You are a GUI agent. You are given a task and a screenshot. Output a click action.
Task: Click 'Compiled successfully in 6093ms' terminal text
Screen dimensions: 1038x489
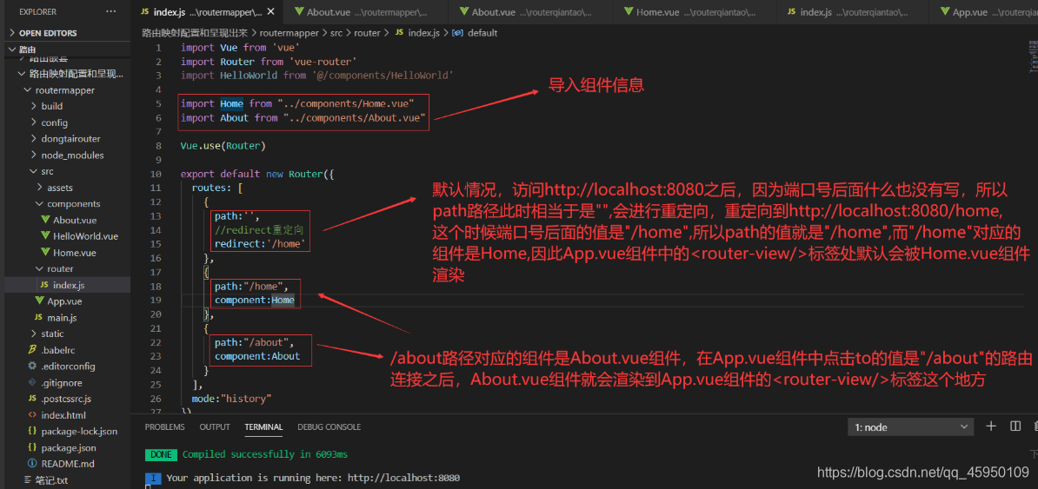(265, 454)
